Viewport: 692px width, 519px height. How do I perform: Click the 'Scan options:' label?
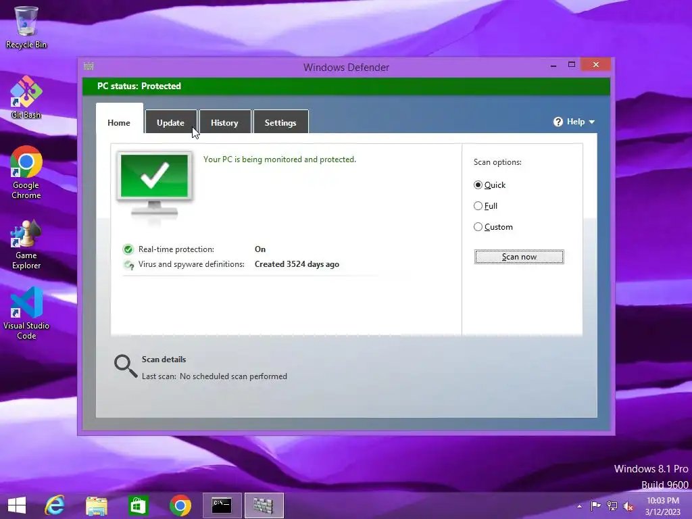tap(497, 162)
